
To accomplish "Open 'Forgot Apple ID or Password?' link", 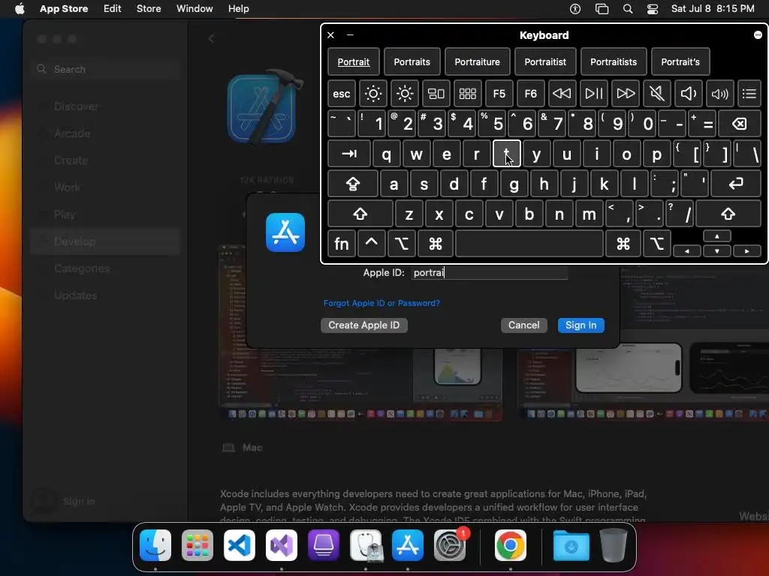I will 381,303.
